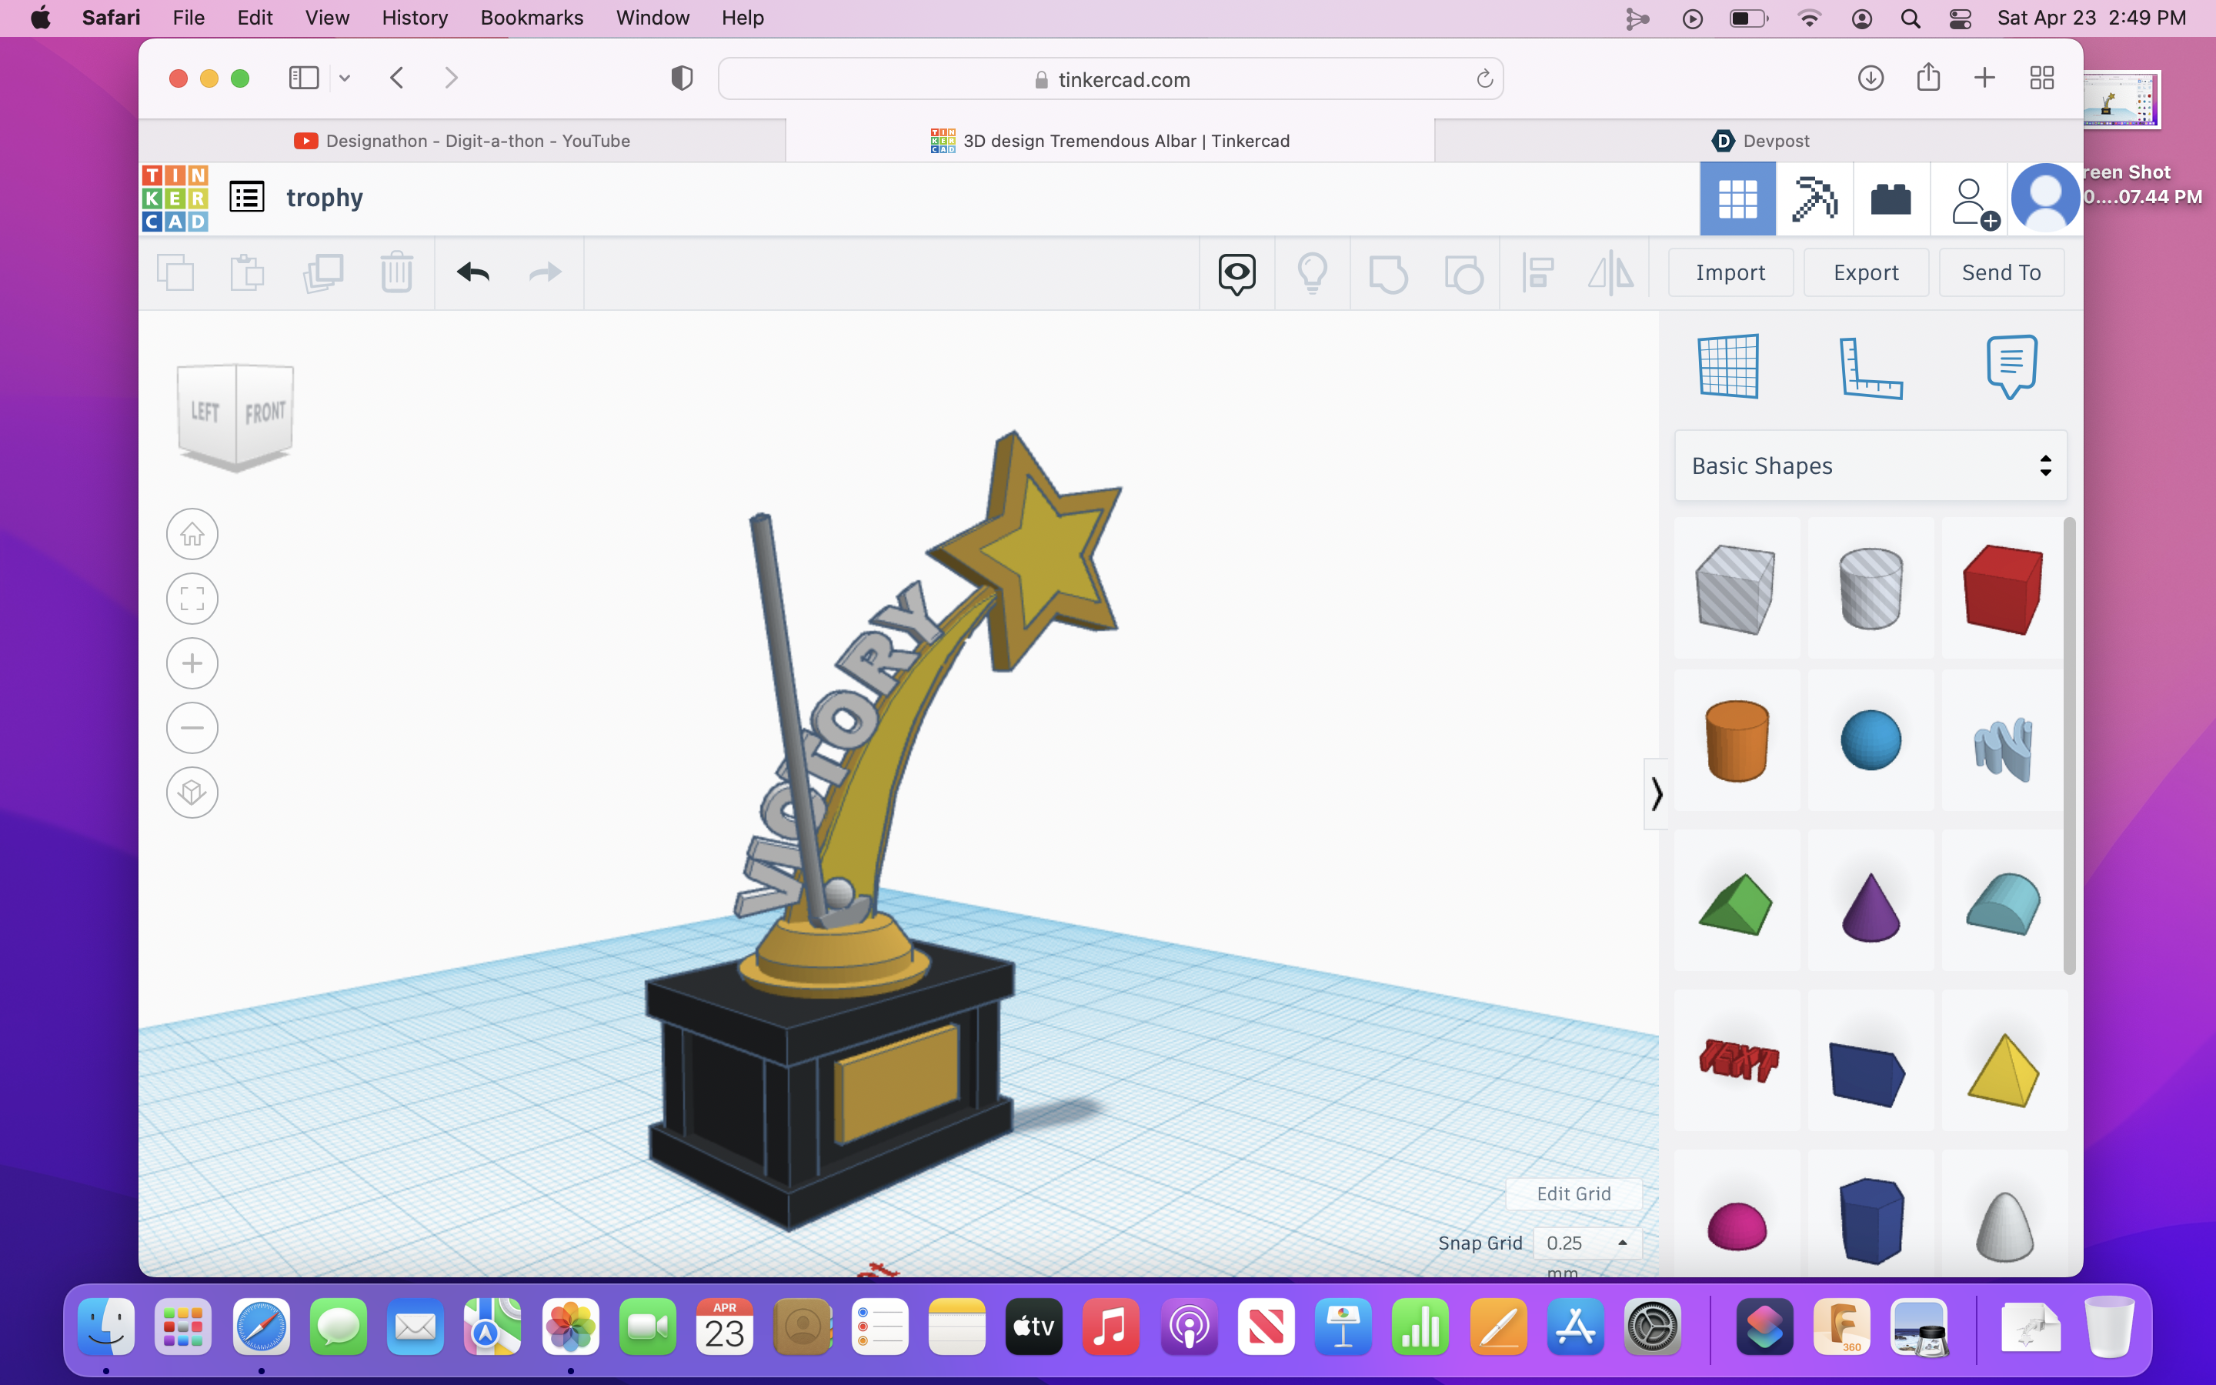The width and height of the screenshot is (2216, 1385).
Task: Click the Export button
Action: tap(1865, 273)
